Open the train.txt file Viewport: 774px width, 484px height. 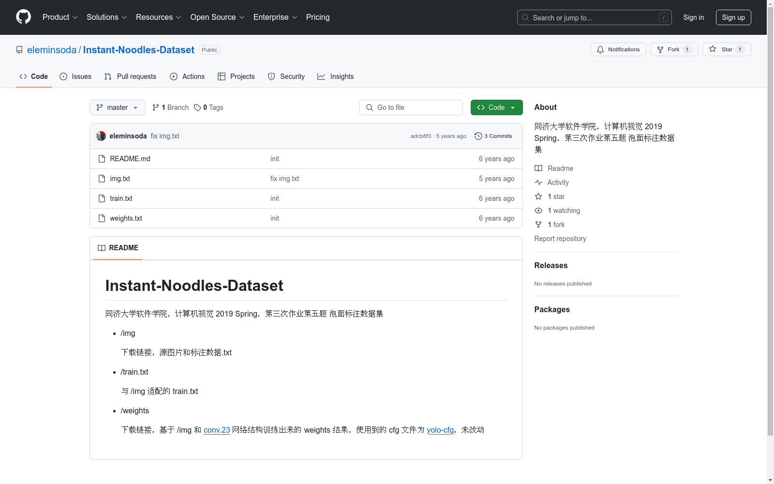[121, 198]
